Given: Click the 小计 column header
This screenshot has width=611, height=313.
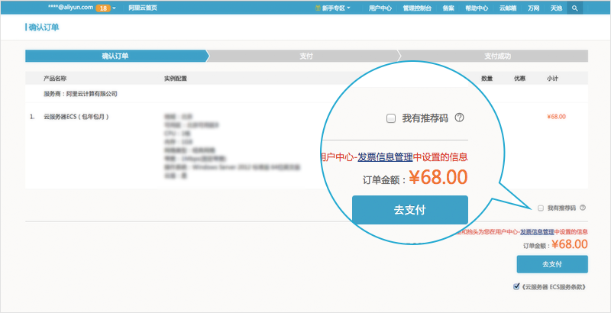Looking at the screenshot, I should [x=552, y=79].
